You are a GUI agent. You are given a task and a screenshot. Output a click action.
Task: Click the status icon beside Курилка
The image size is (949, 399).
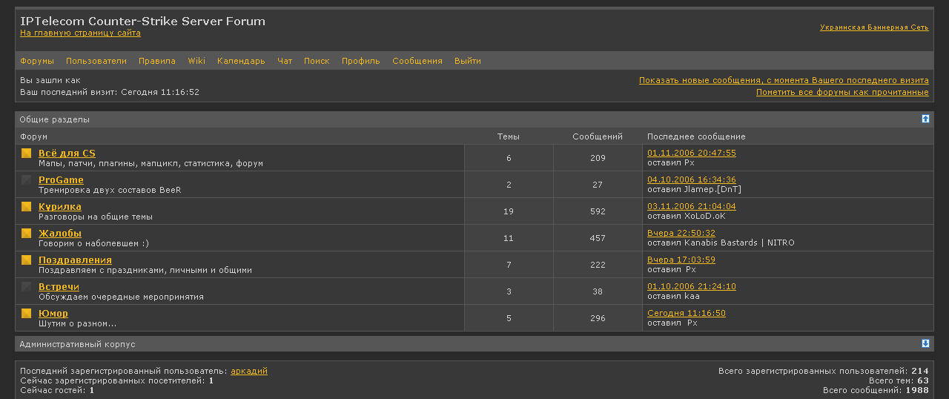26,207
